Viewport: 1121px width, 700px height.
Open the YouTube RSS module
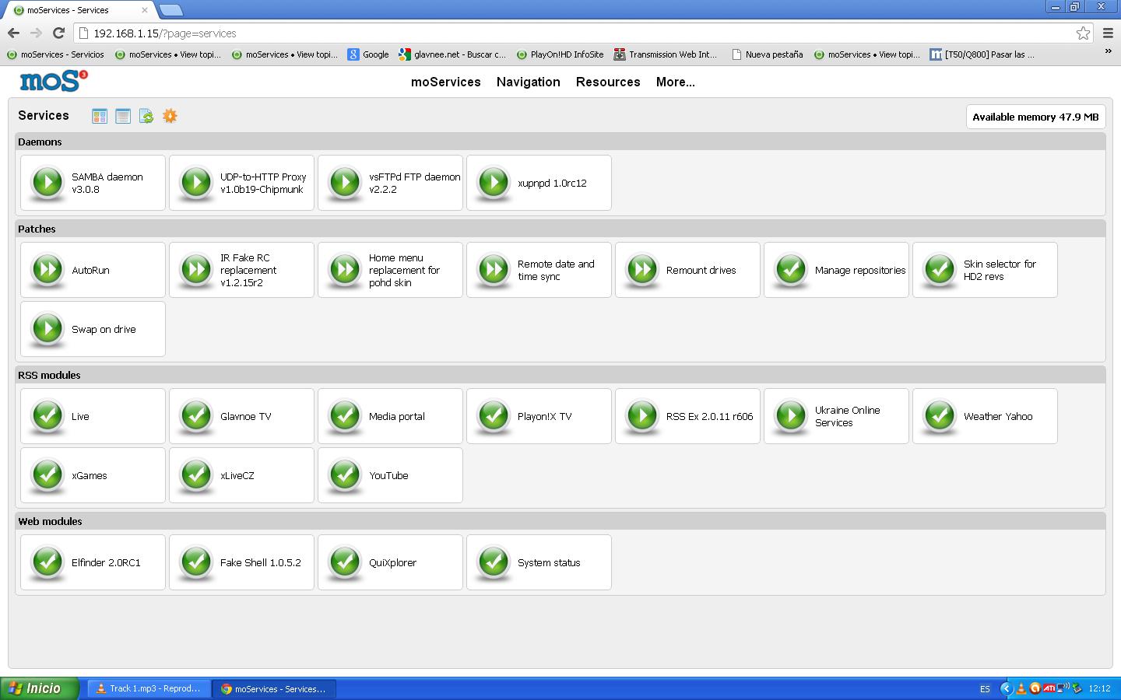coord(390,475)
